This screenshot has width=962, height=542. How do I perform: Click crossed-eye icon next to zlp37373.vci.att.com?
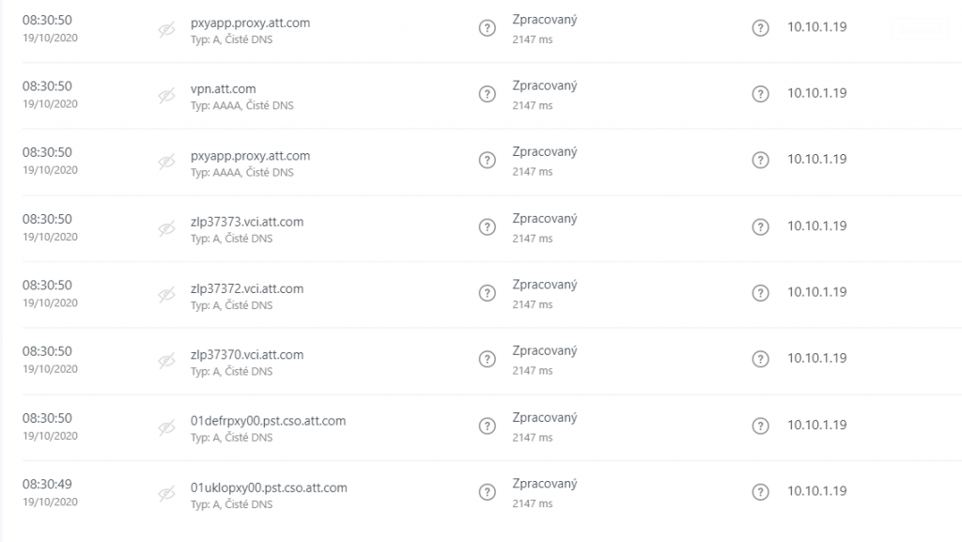coord(167,228)
